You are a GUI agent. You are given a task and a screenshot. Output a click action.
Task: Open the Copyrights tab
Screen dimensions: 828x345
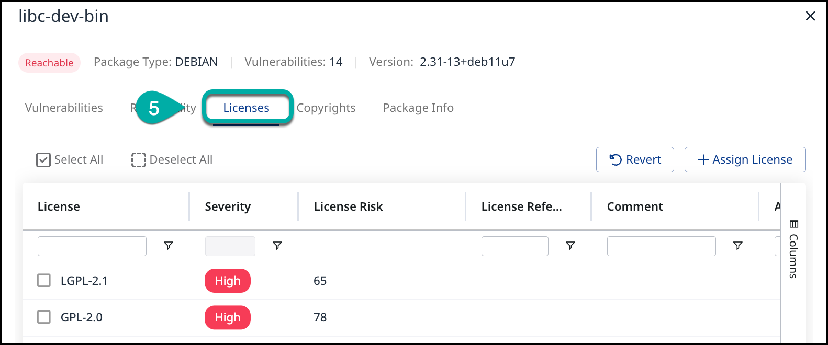(x=326, y=108)
